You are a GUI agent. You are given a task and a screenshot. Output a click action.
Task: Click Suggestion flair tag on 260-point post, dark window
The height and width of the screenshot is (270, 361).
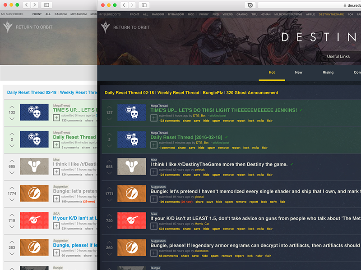pos(158,241)
